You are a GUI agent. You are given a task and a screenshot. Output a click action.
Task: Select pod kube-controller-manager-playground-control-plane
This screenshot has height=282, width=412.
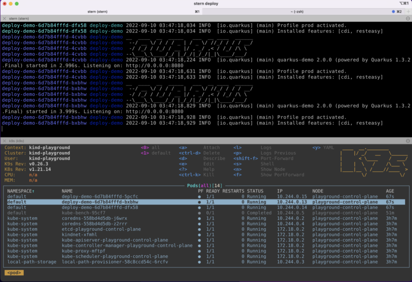pos(206,245)
